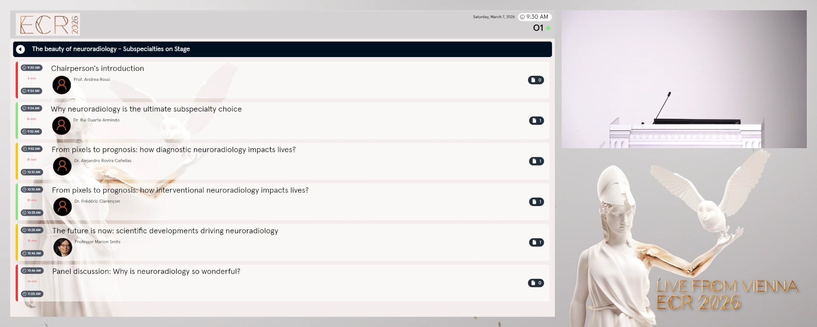Click the 11:00 AM end time badge

pos(32,294)
